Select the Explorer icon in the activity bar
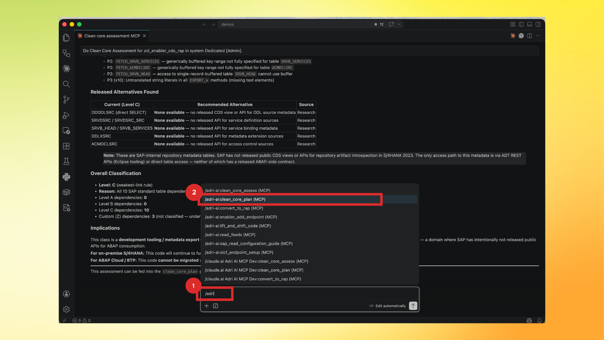This screenshot has height=340, width=604. click(x=66, y=37)
